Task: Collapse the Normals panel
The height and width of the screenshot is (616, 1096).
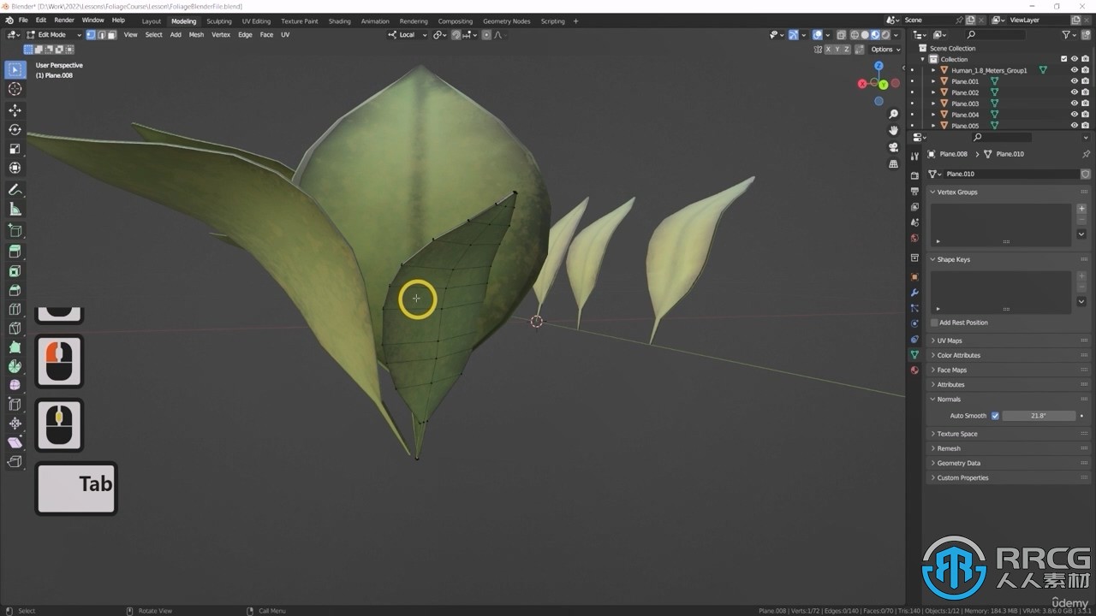Action: click(x=948, y=400)
